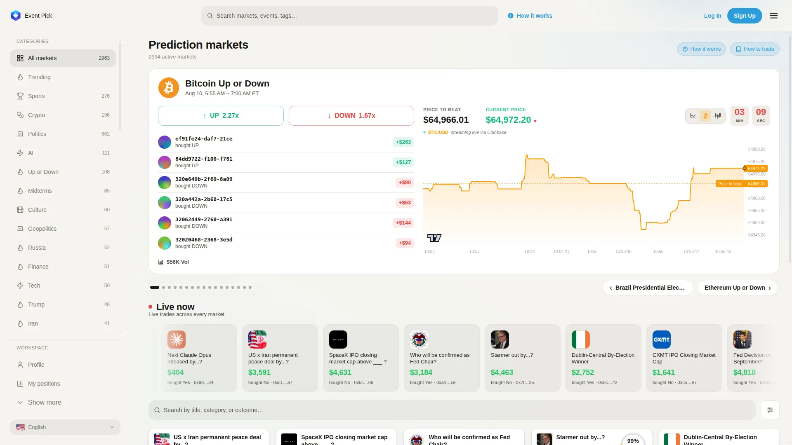Click the CXMT IPO card logo
The height and width of the screenshot is (445, 792).
pos(662,340)
